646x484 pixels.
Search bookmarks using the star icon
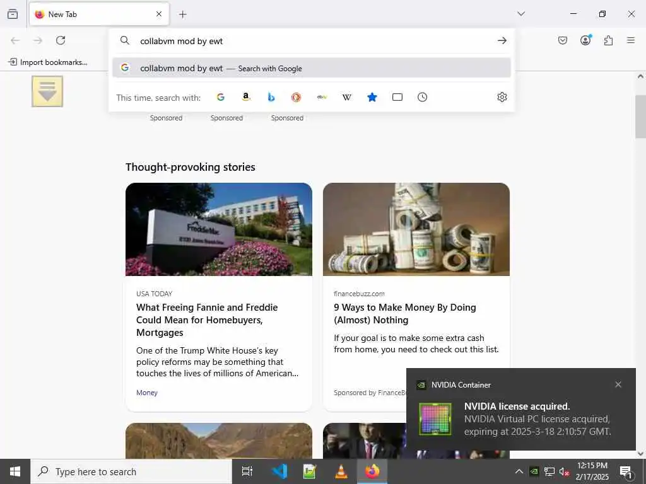tap(372, 97)
